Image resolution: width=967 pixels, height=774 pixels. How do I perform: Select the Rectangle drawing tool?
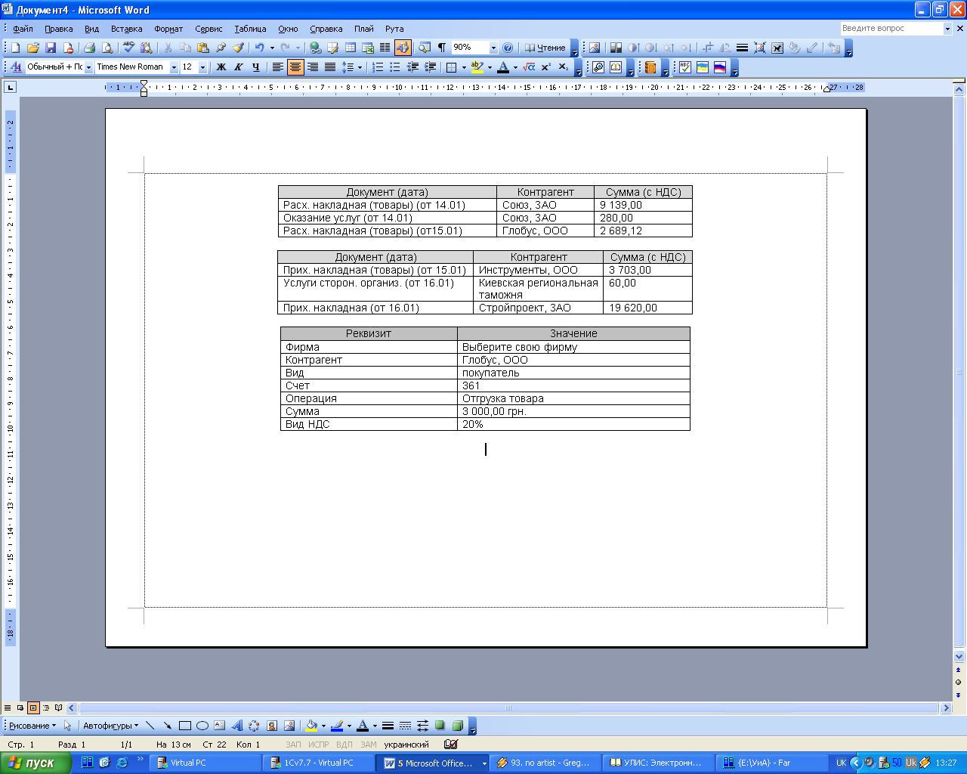pyautogui.click(x=185, y=726)
